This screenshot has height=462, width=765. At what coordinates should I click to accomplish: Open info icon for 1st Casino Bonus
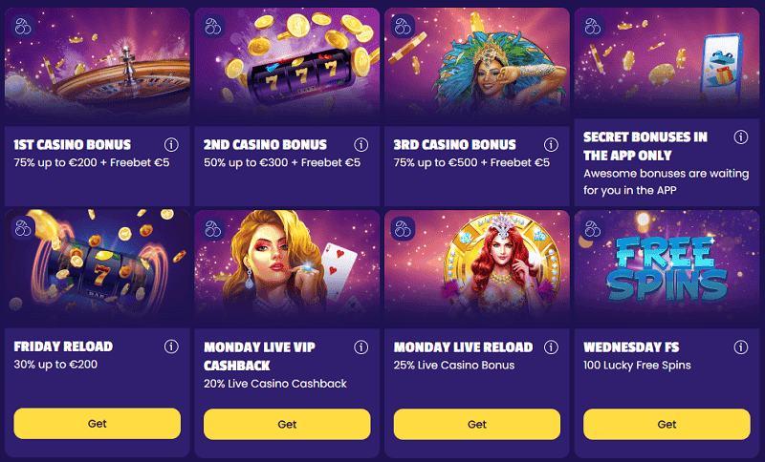pyautogui.click(x=171, y=145)
